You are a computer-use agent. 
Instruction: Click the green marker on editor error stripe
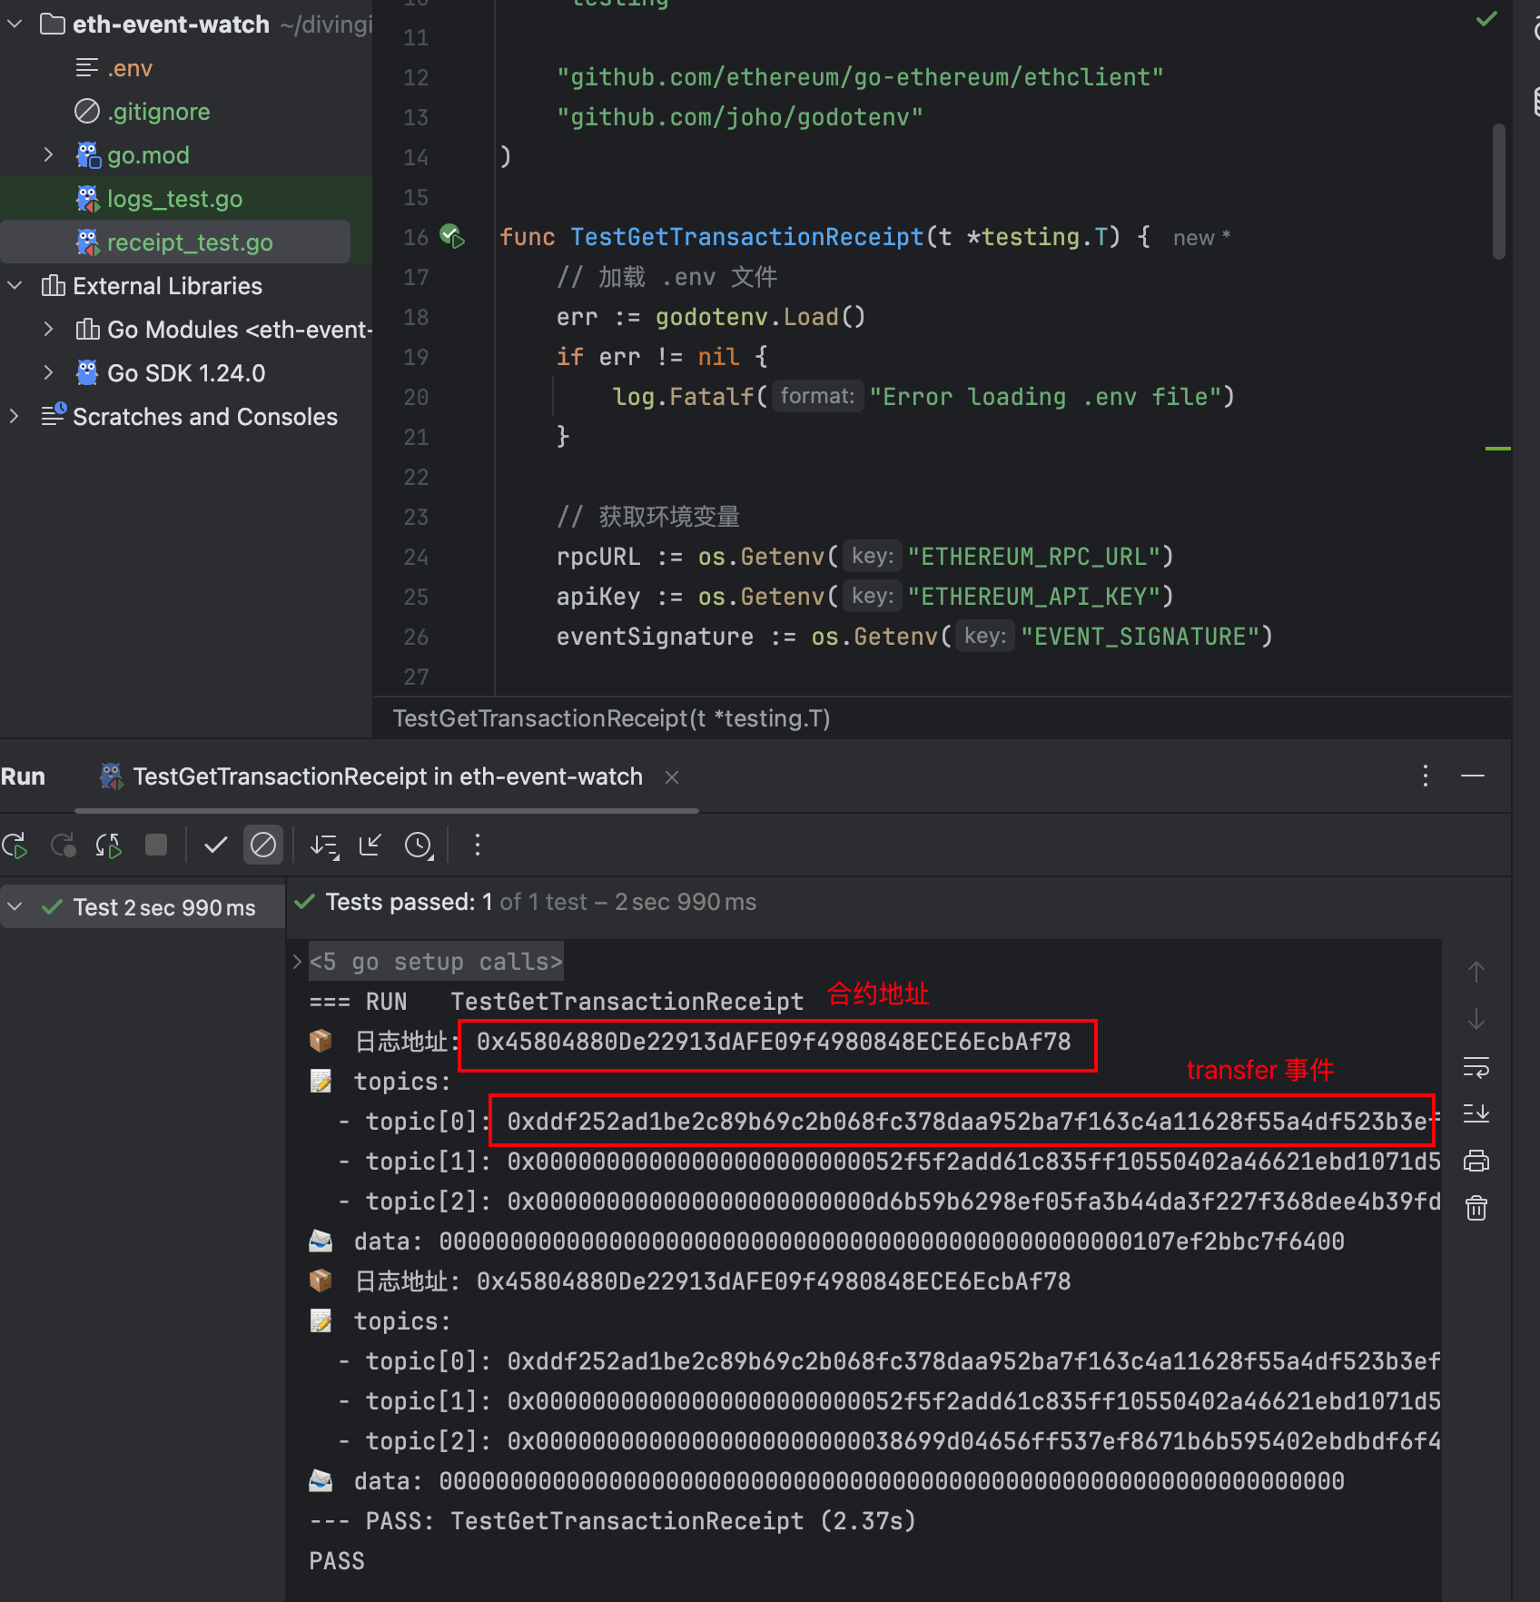(1497, 449)
